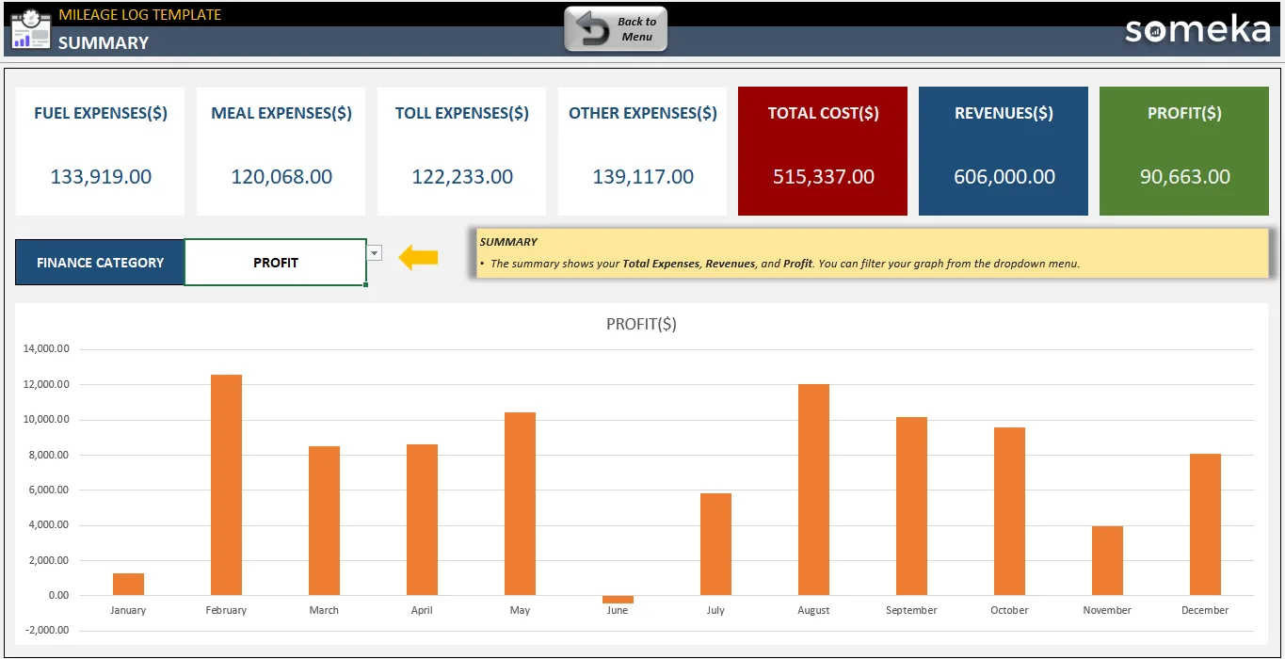Click the red Total Cost tile
The height and width of the screenshot is (659, 1285).
(823, 152)
